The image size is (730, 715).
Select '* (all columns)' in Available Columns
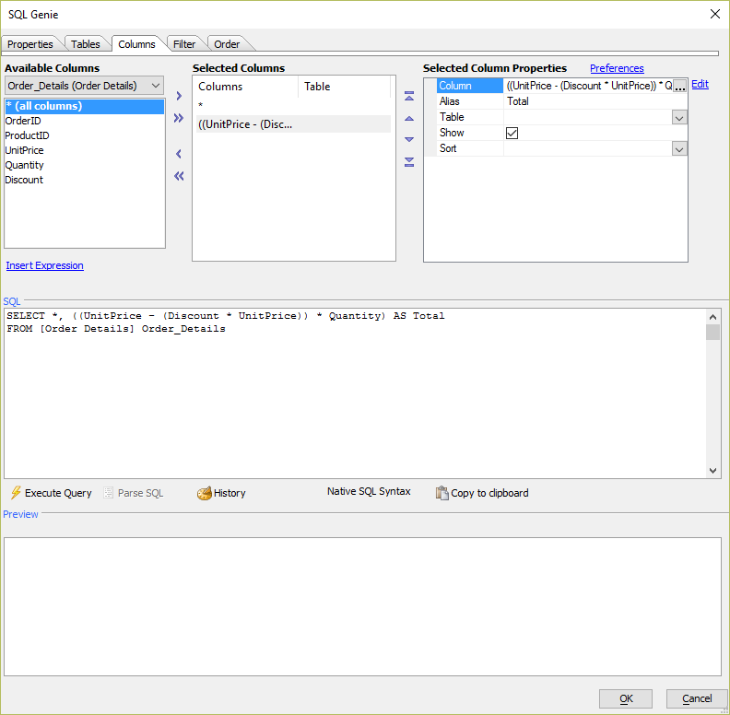(85, 106)
